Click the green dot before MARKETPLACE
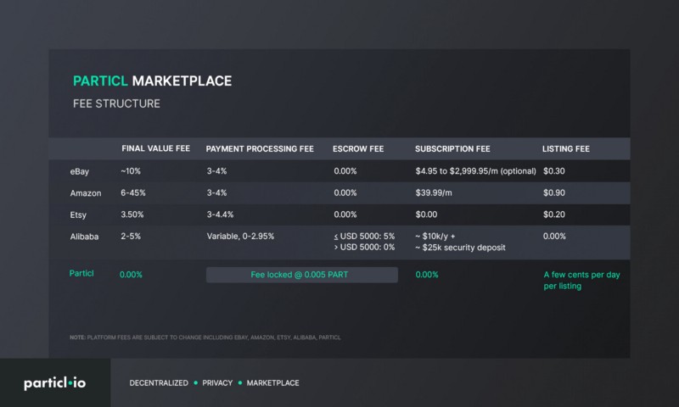 240,382
